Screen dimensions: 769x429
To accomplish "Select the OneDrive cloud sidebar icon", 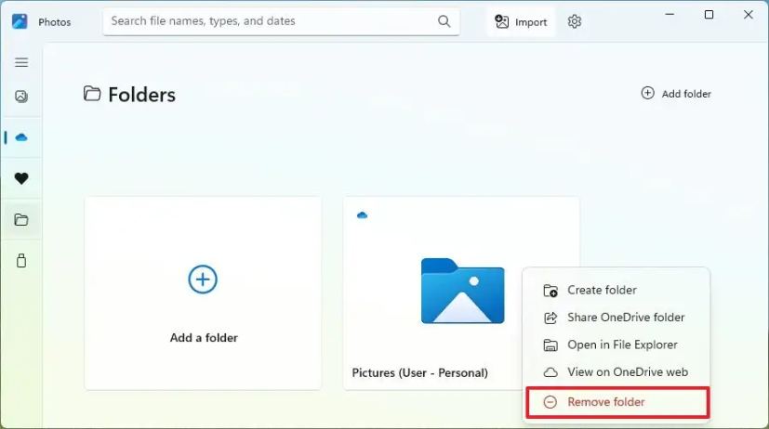I will pos(21,137).
